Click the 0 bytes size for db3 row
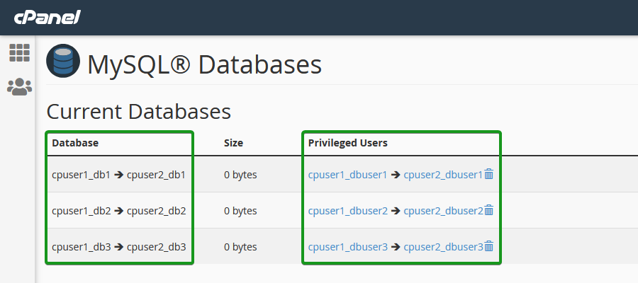 click(240, 247)
